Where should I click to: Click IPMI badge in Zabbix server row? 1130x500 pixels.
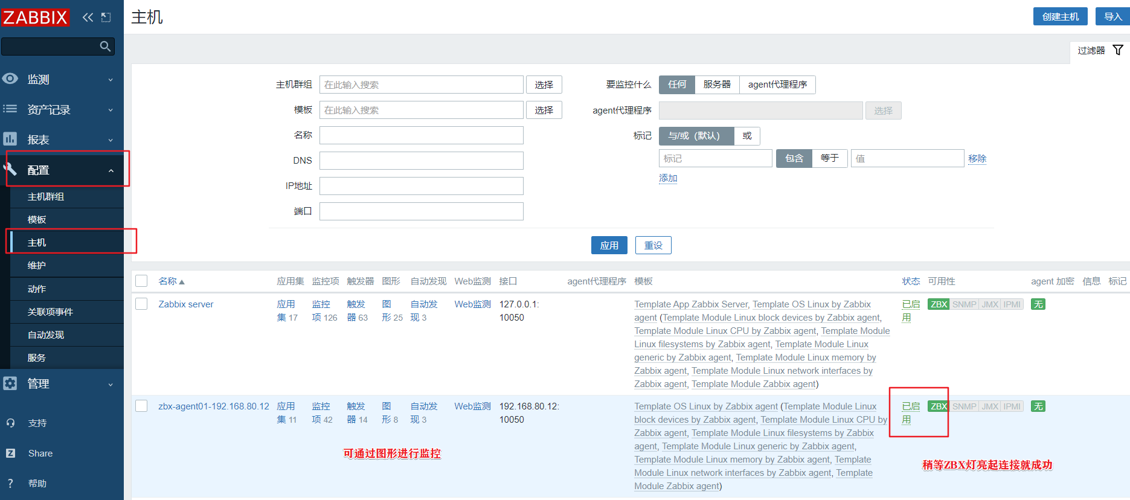coord(1012,304)
